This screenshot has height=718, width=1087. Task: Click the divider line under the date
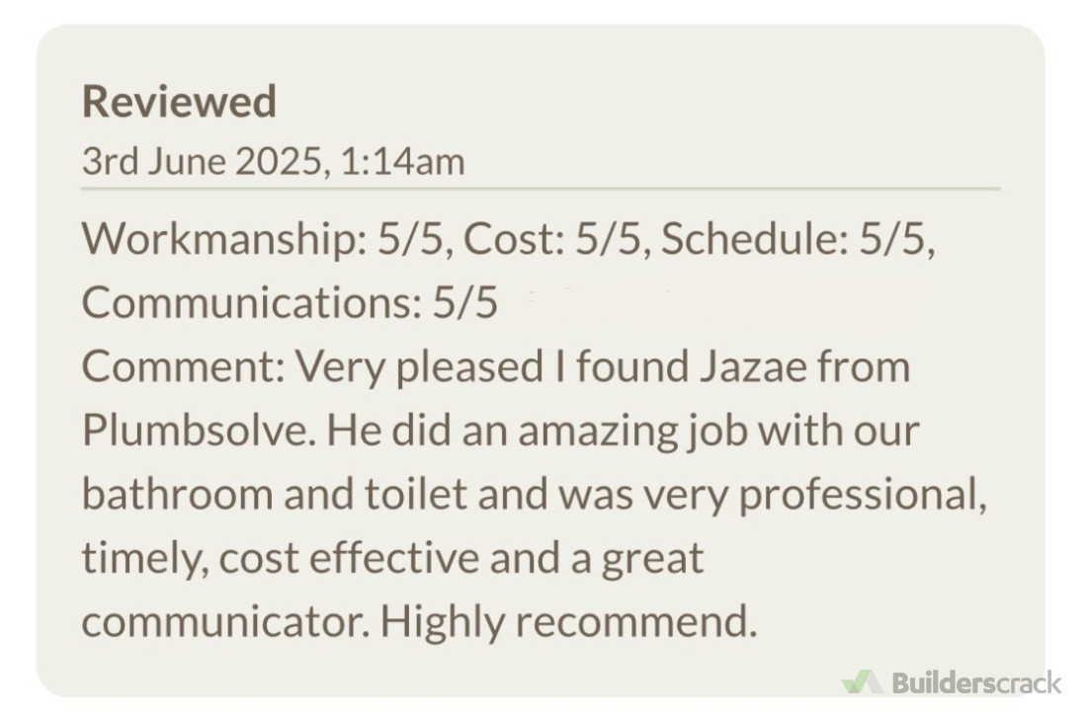point(541,187)
